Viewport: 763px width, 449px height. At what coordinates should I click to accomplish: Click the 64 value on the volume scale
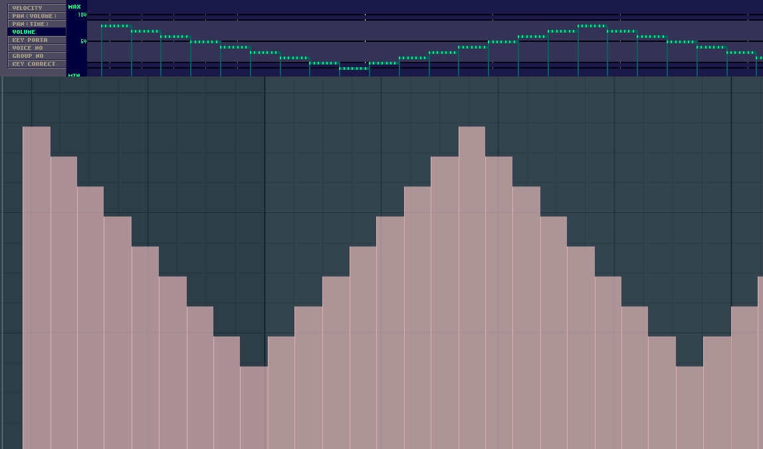(83, 41)
